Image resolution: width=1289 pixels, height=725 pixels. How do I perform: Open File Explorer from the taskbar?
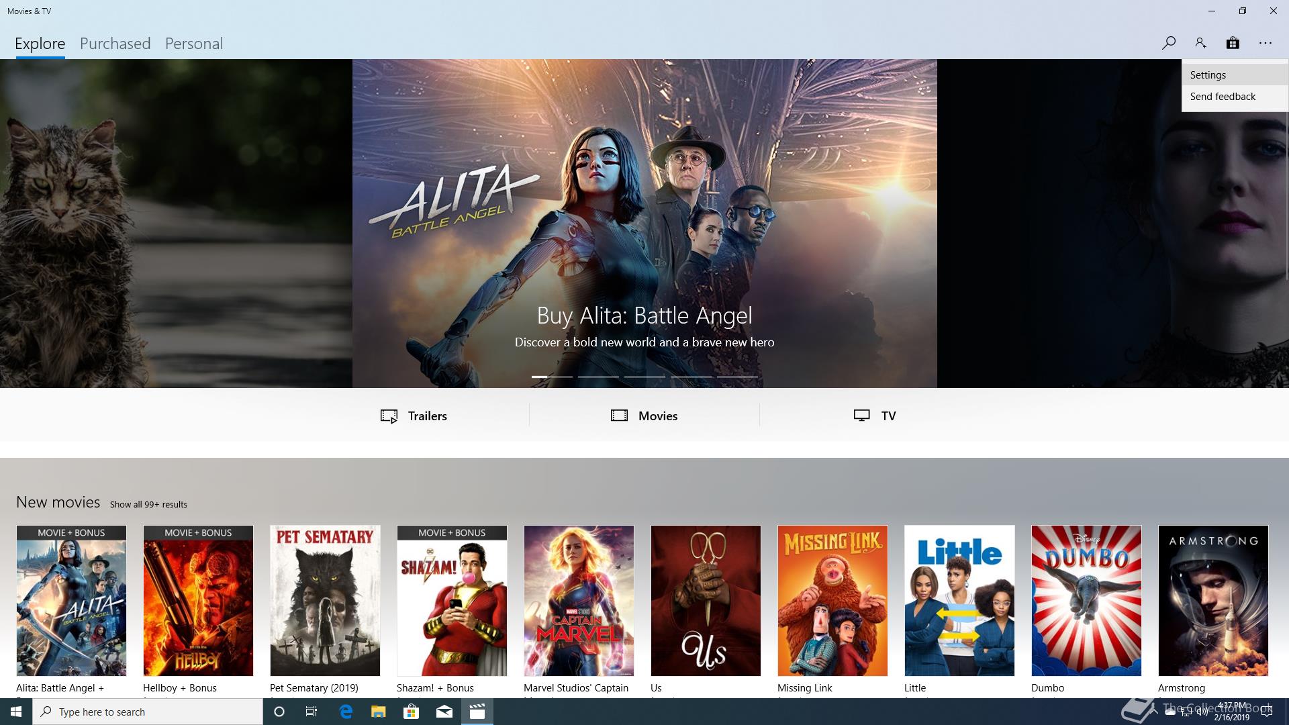379,712
